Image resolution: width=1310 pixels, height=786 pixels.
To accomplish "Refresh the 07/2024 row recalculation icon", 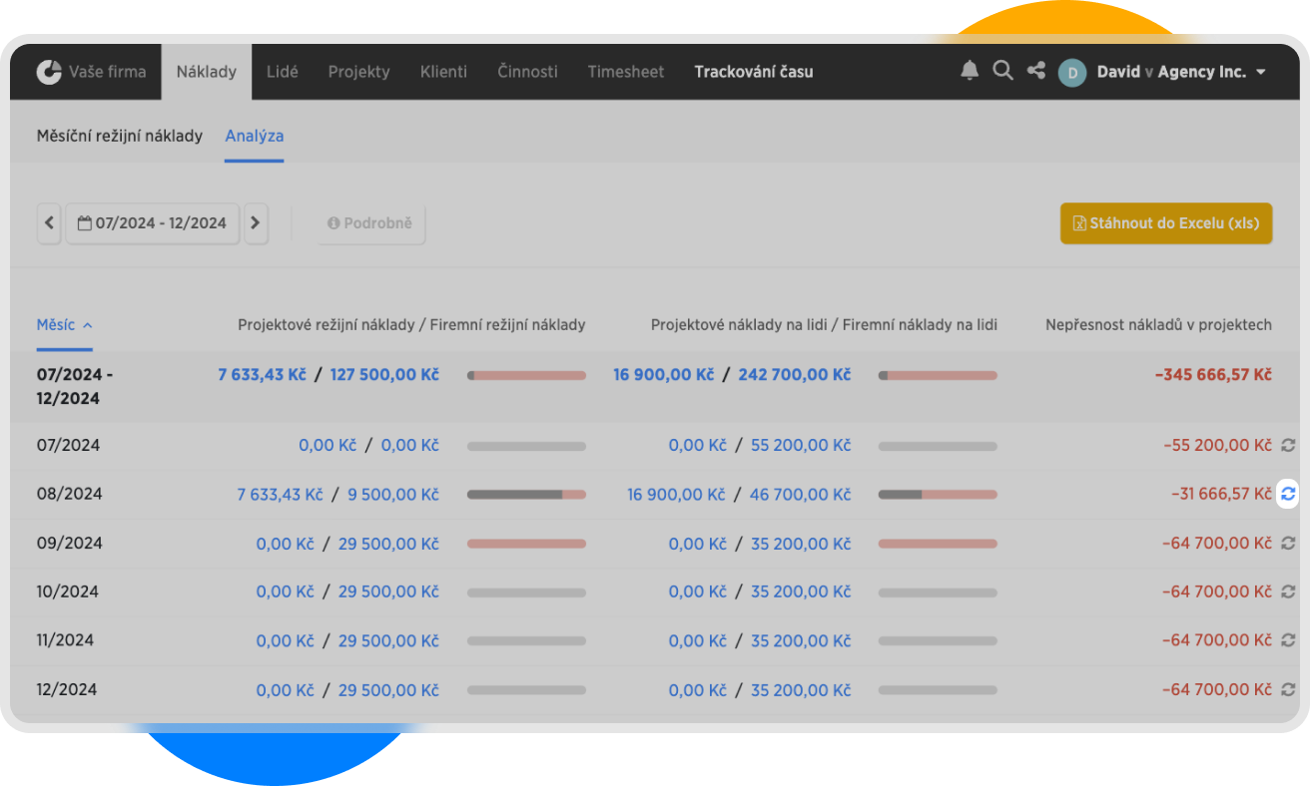I will pyautogui.click(x=1288, y=445).
